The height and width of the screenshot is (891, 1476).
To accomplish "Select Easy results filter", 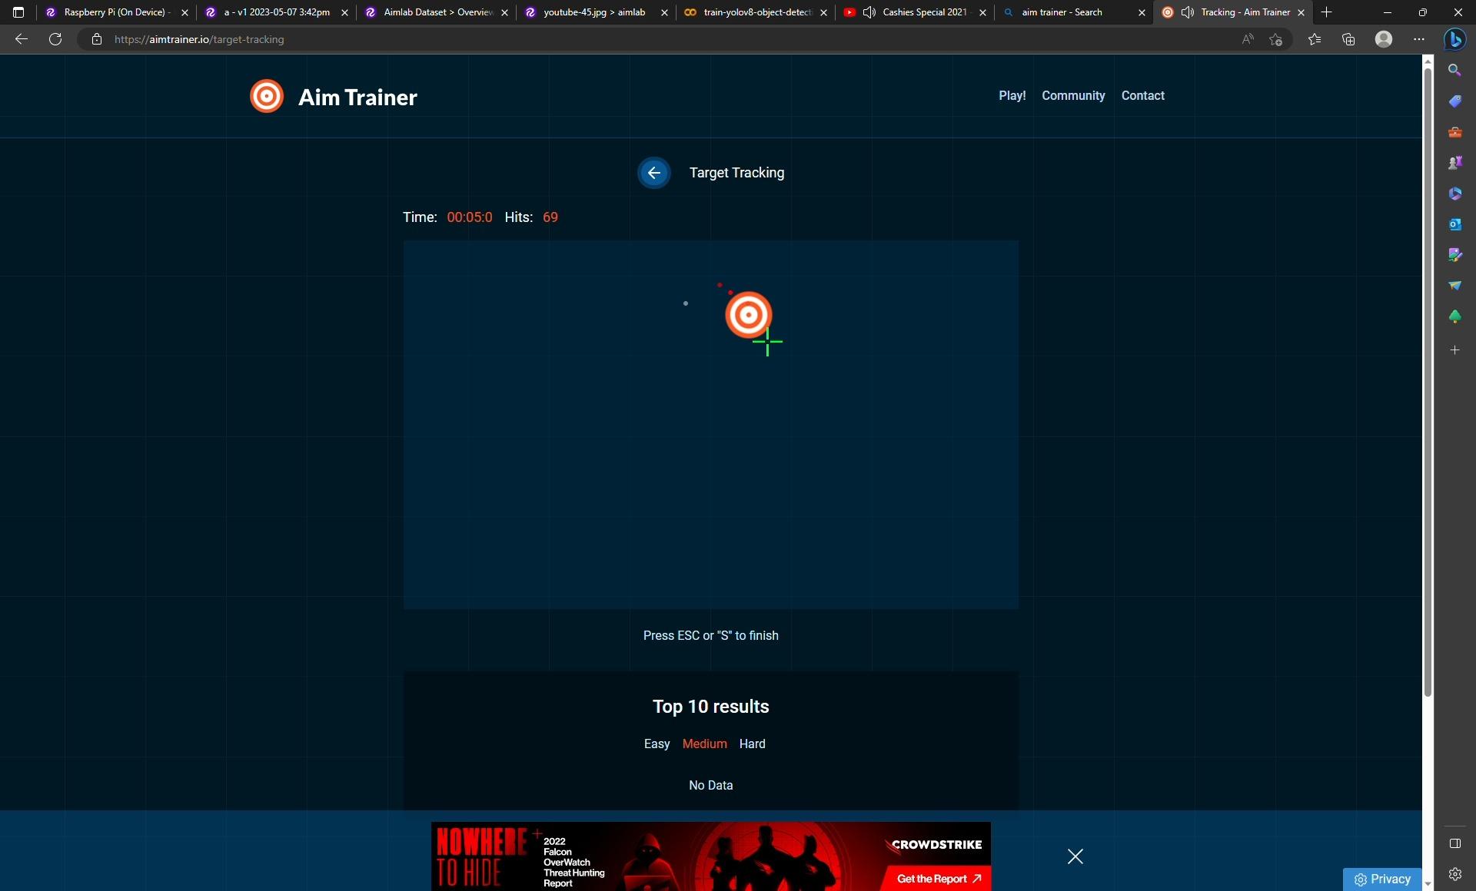I will pyautogui.click(x=657, y=744).
